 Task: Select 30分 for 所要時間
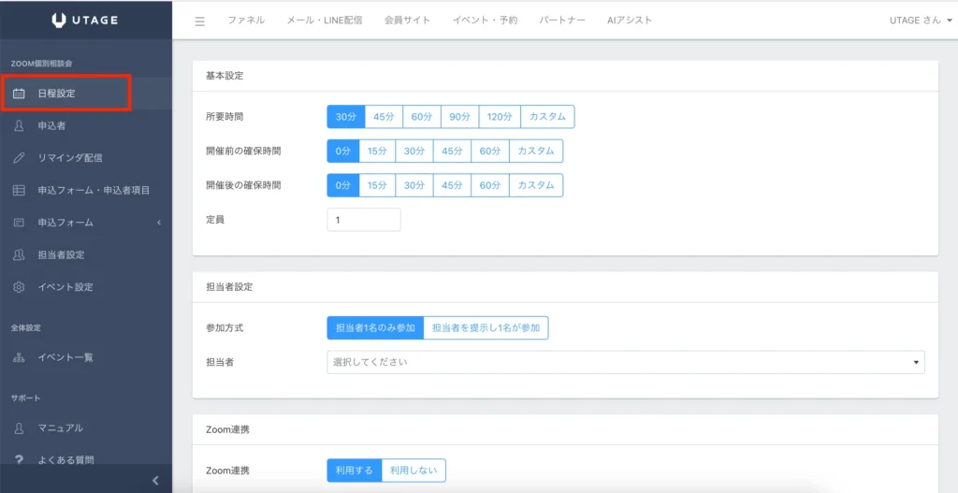coord(346,117)
